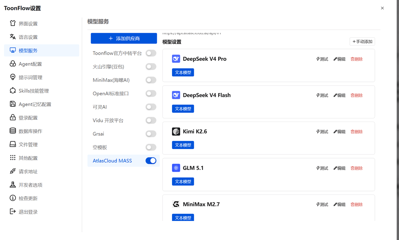Click the DeepSeek V4 Pro whale logo
The image size is (399, 240).
(176, 59)
